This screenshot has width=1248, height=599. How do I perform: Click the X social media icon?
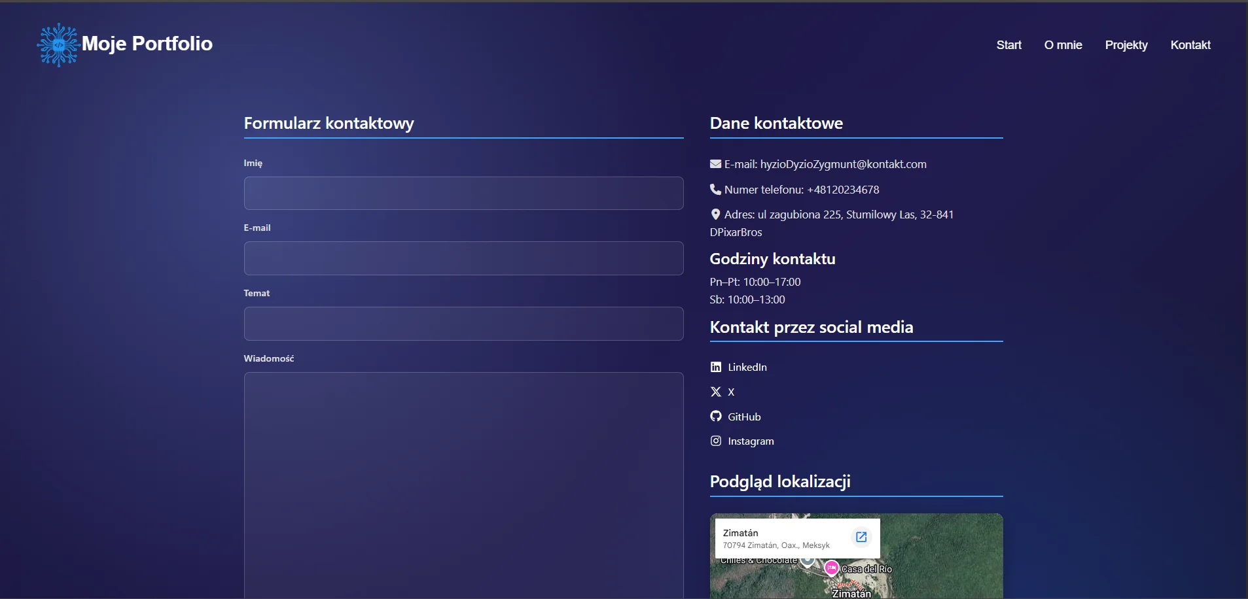tap(716, 392)
